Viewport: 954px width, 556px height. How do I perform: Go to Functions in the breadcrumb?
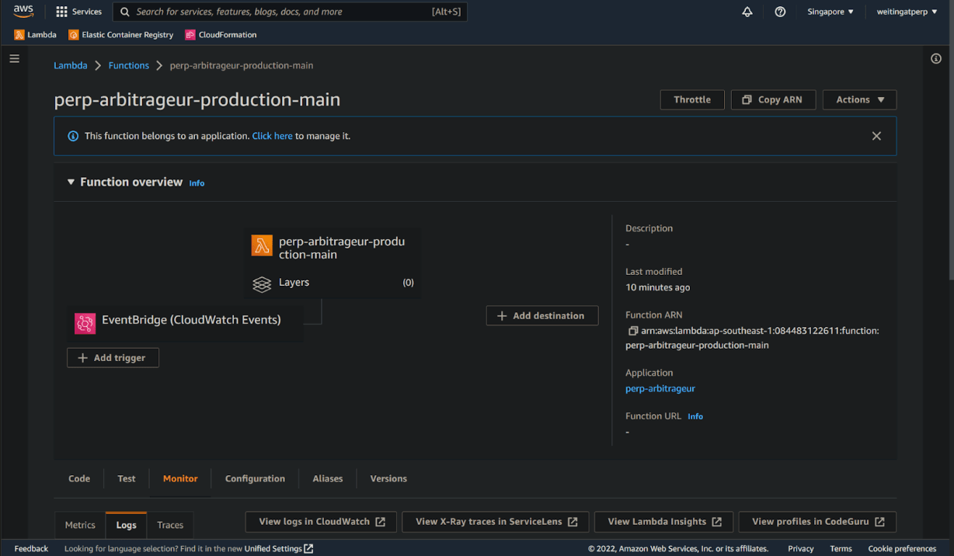point(129,65)
